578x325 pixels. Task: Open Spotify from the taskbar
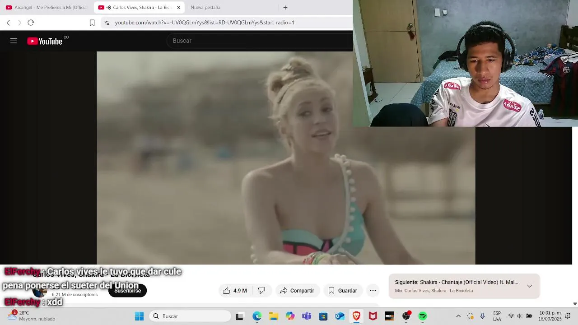tap(423, 316)
